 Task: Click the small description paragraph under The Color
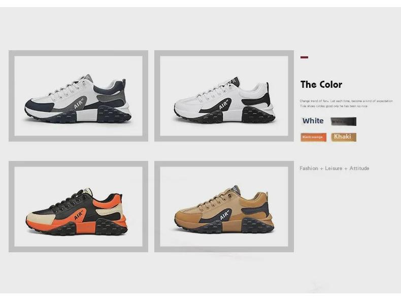click(x=346, y=104)
